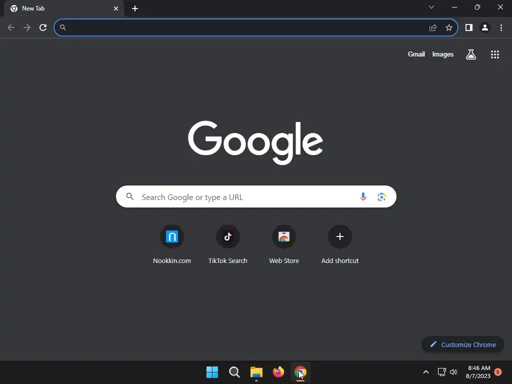The image size is (512, 384).
Task: Share this page icon in address bar
Action: click(433, 27)
